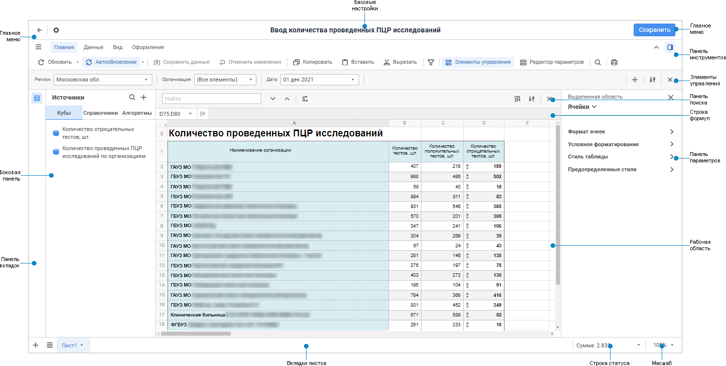Click the back arrow icon
Viewport: 726px width, 366px height.
tap(39, 30)
